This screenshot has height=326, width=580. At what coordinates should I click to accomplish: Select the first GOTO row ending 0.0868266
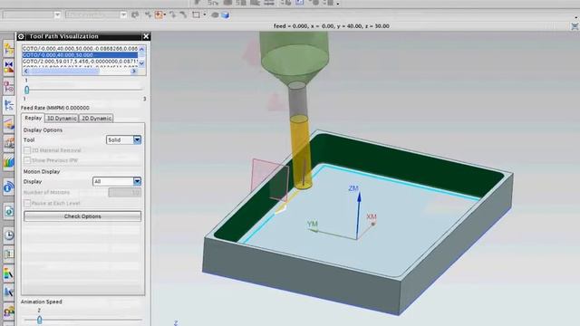80,48
